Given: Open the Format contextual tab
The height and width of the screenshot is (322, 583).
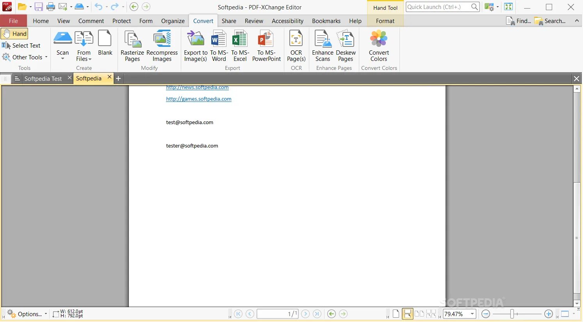Looking at the screenshot, I should point(385,21).
